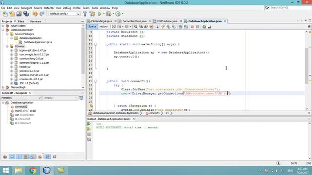Collapse the connect1 method code fold
This screenshot has height=175, width=312.
96,81
